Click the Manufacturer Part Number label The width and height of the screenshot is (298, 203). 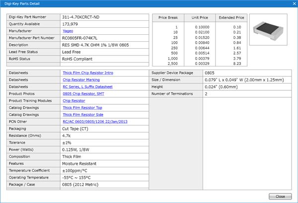tap(32, 38)
